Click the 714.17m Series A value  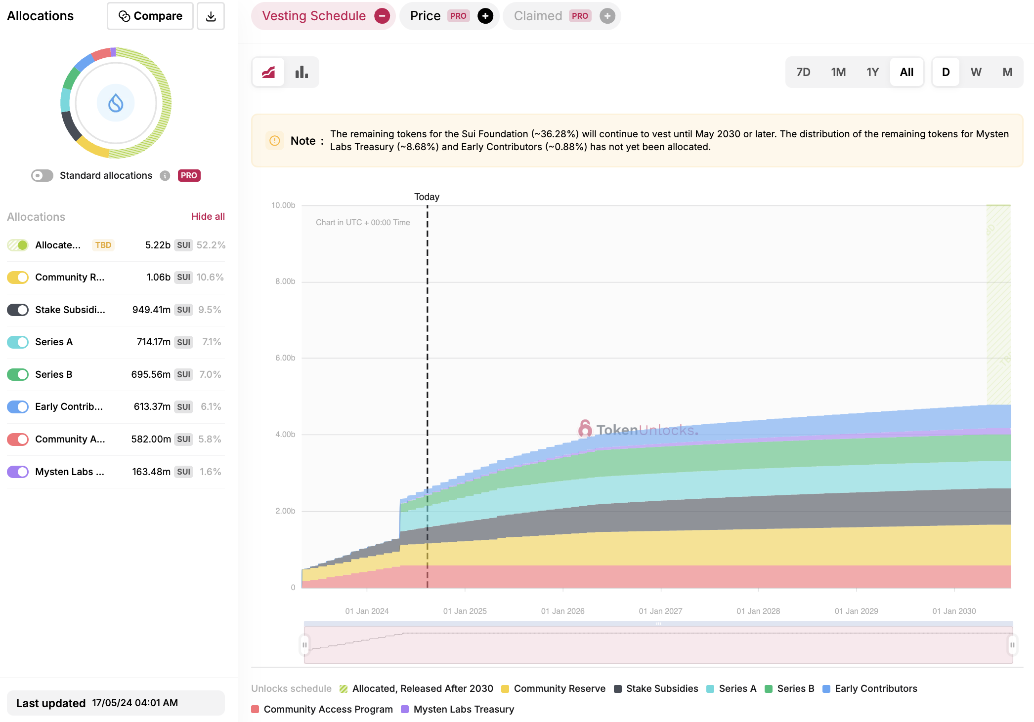pyautogui.click(x=153, y=342)
